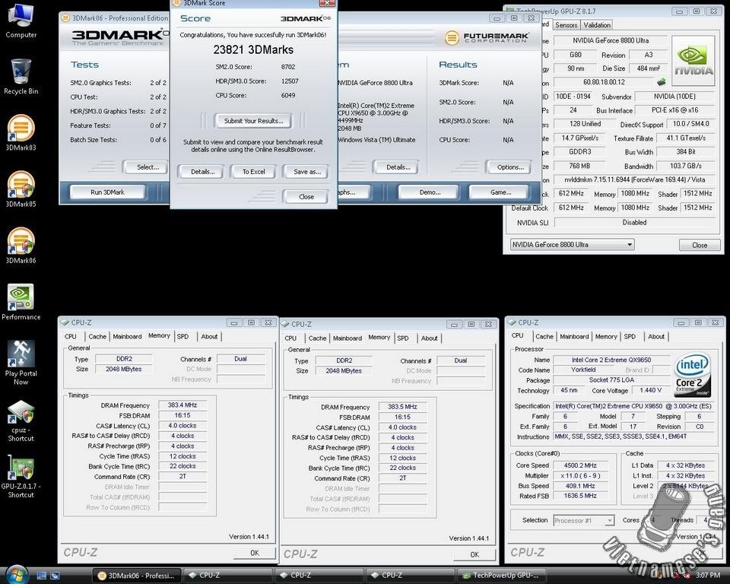
Task: Export the score with To Excel
Action: (x=254, y=172)
